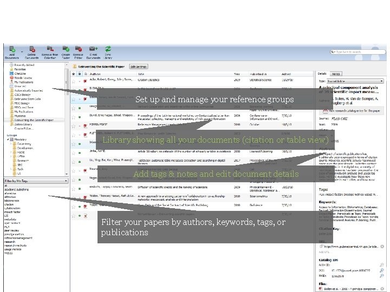Star the Duval, Erik paper as favorite

(73, 117)
